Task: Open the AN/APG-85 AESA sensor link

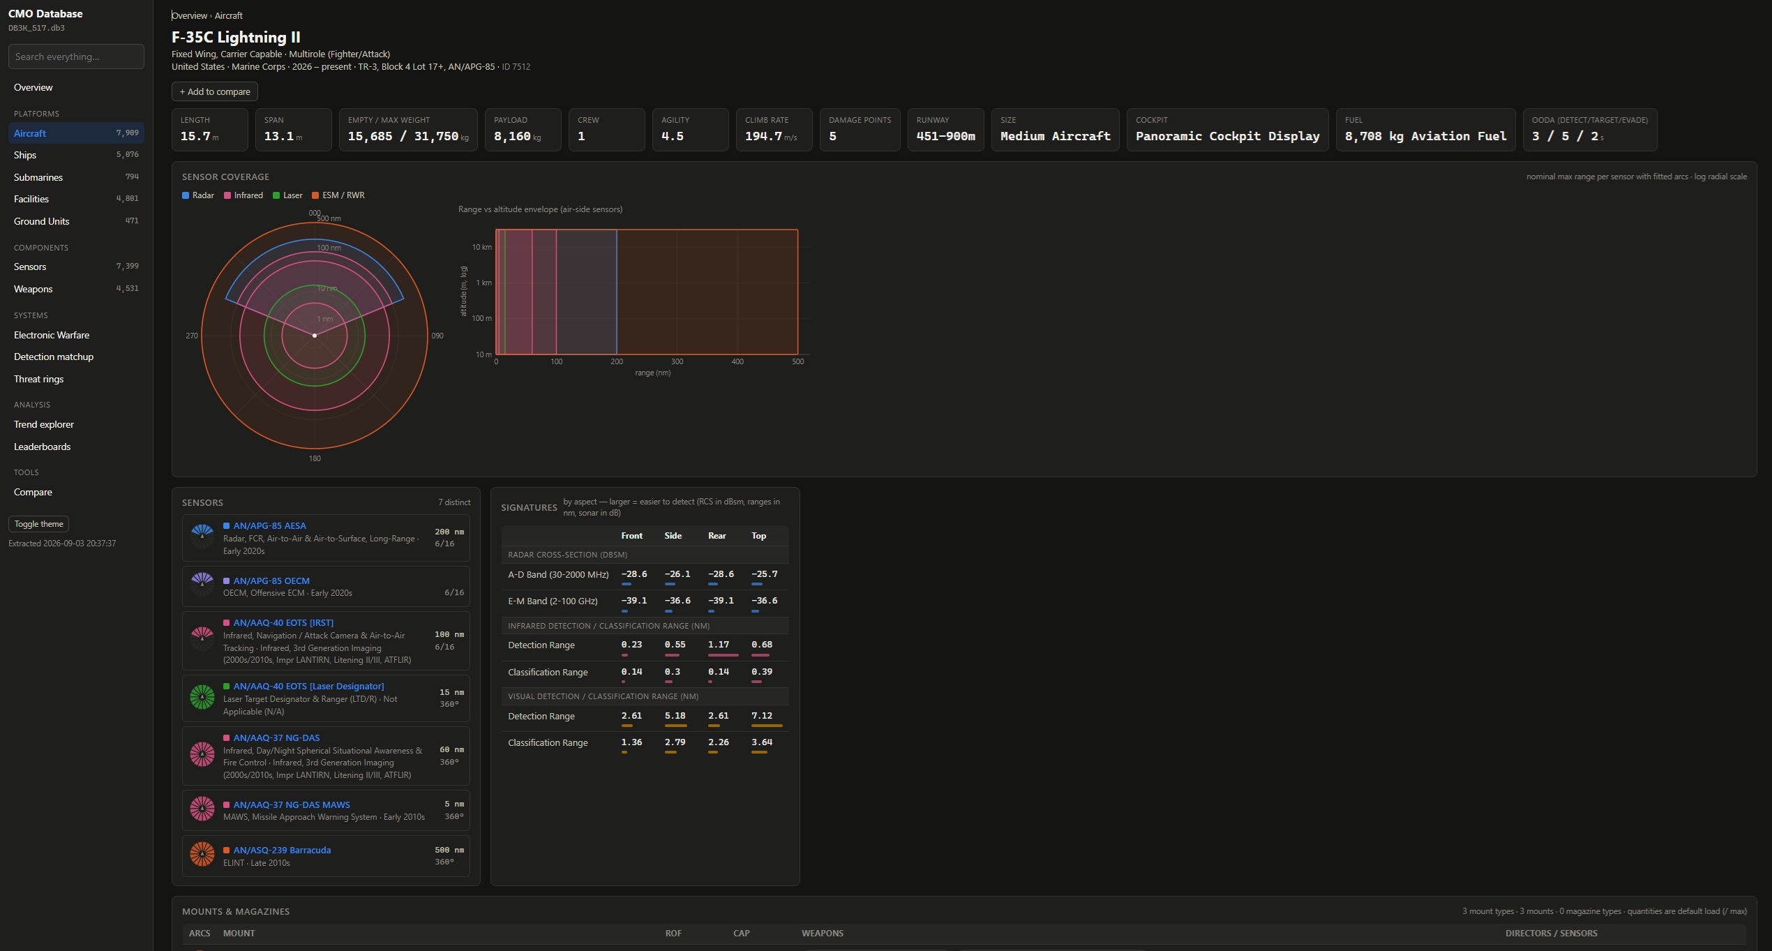Action: [269, 526]
